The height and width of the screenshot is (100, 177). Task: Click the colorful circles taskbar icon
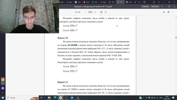[78, 97]
